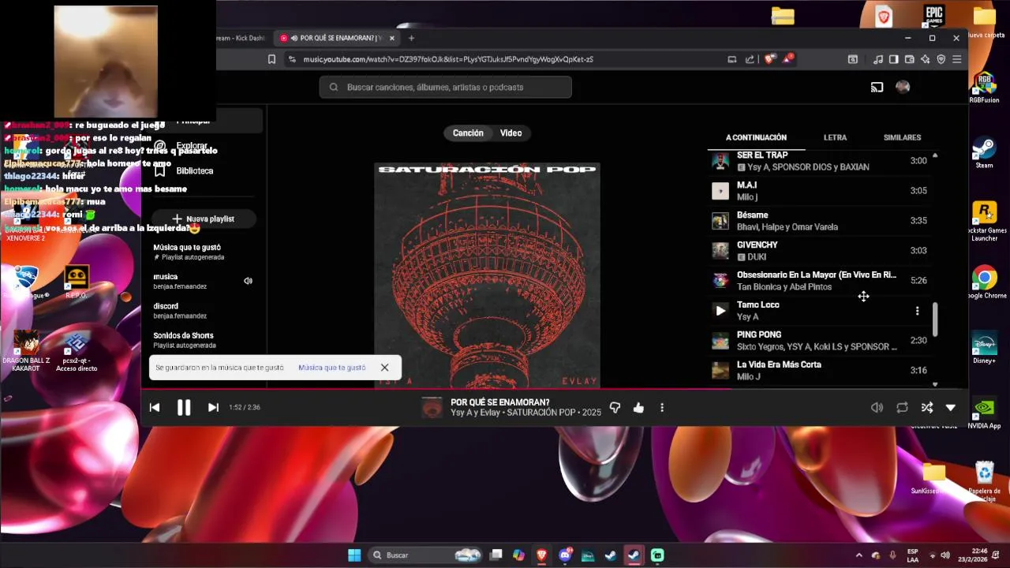Select GIVENCHY by DUKI in queue

click(819, 251)
